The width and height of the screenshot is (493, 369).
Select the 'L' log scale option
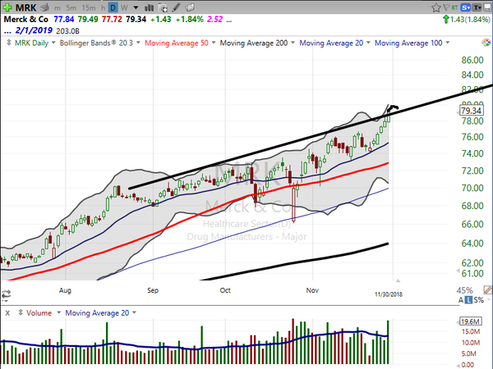pos(469,300)
